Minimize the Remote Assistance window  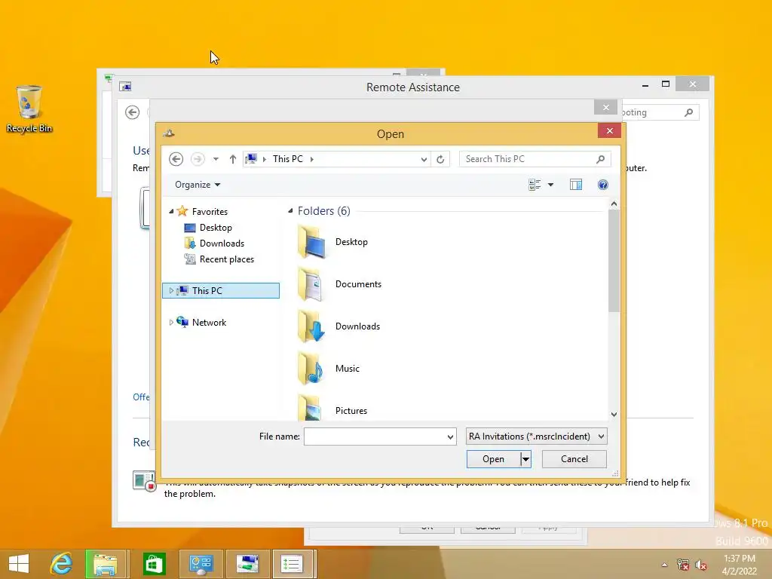pos(645,85)
